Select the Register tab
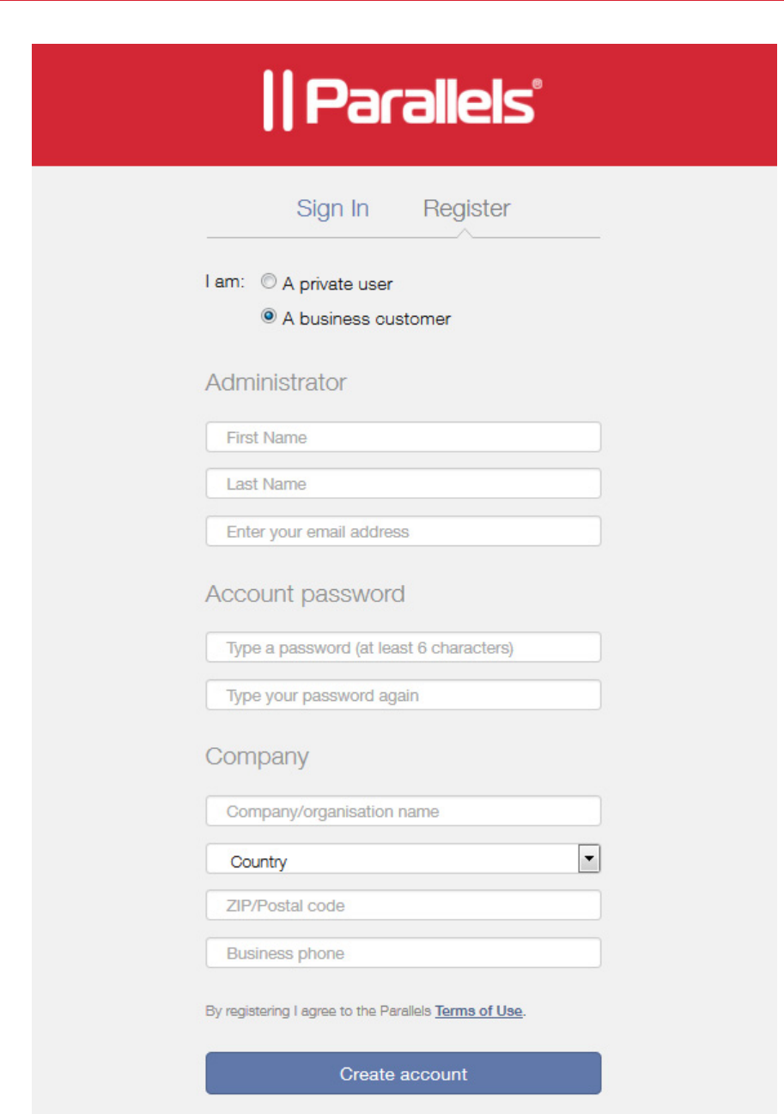The height and width of the screenshot is (1114, 784). (466, 209)
